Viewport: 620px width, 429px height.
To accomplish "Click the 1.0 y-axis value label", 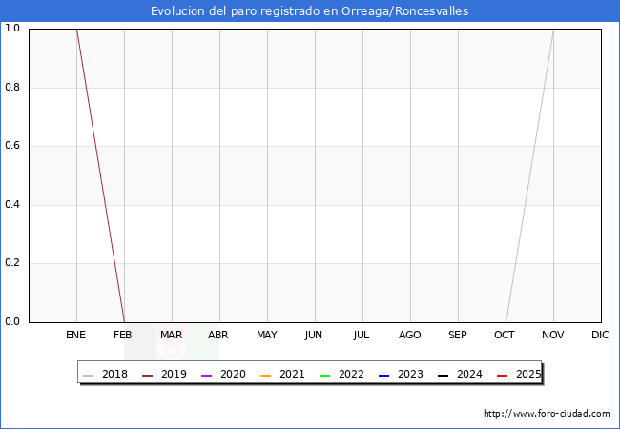I will coord(13,29).
